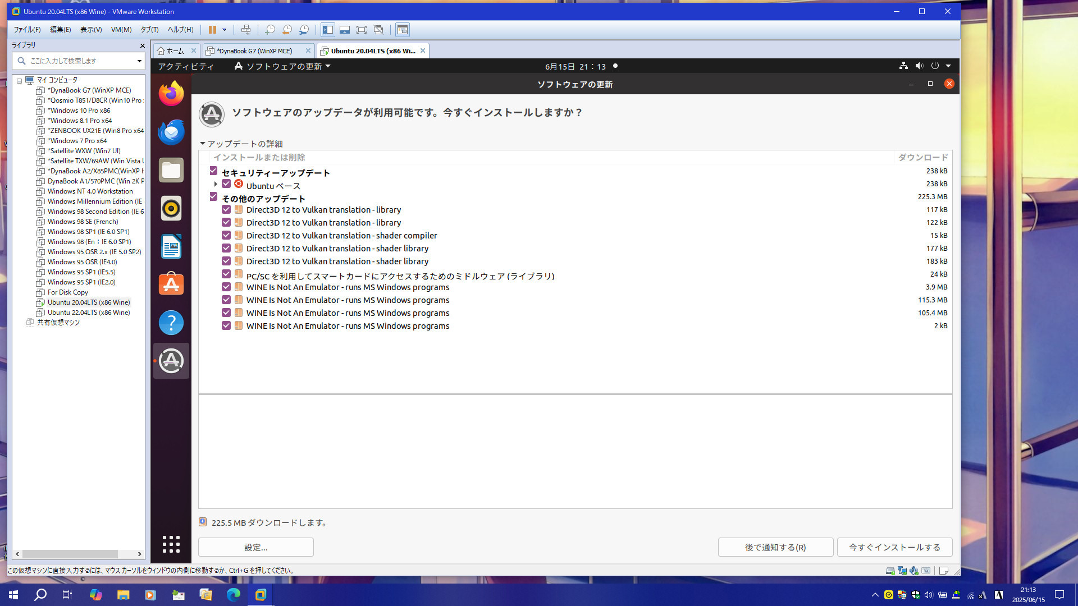Image resolution: width=1078 pixels, height=606 pixels.
Task: Collapse the アップデートの詳細 section
Action: coord(203,144)
